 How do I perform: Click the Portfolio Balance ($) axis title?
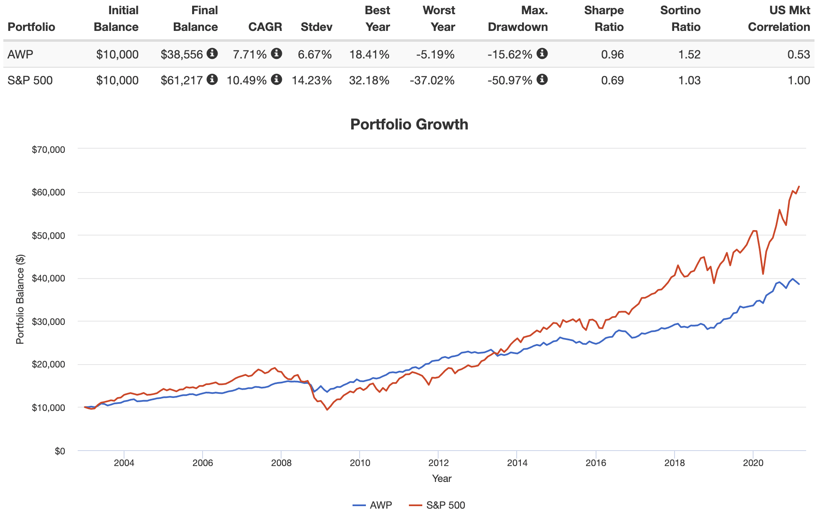click(20, 299)
